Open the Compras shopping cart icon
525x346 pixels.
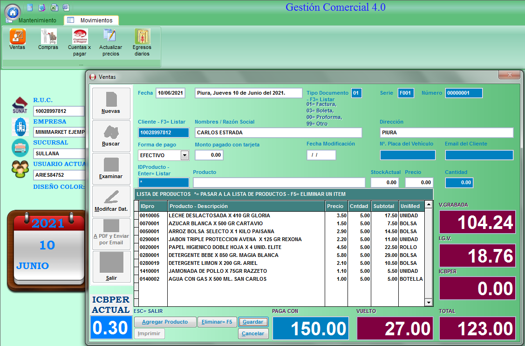point(48,37)
